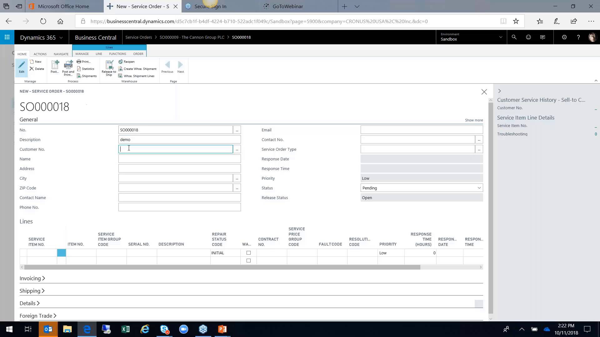The image size is (600, 337).
Task: Click the Description field containing demo
Action: 180,139
